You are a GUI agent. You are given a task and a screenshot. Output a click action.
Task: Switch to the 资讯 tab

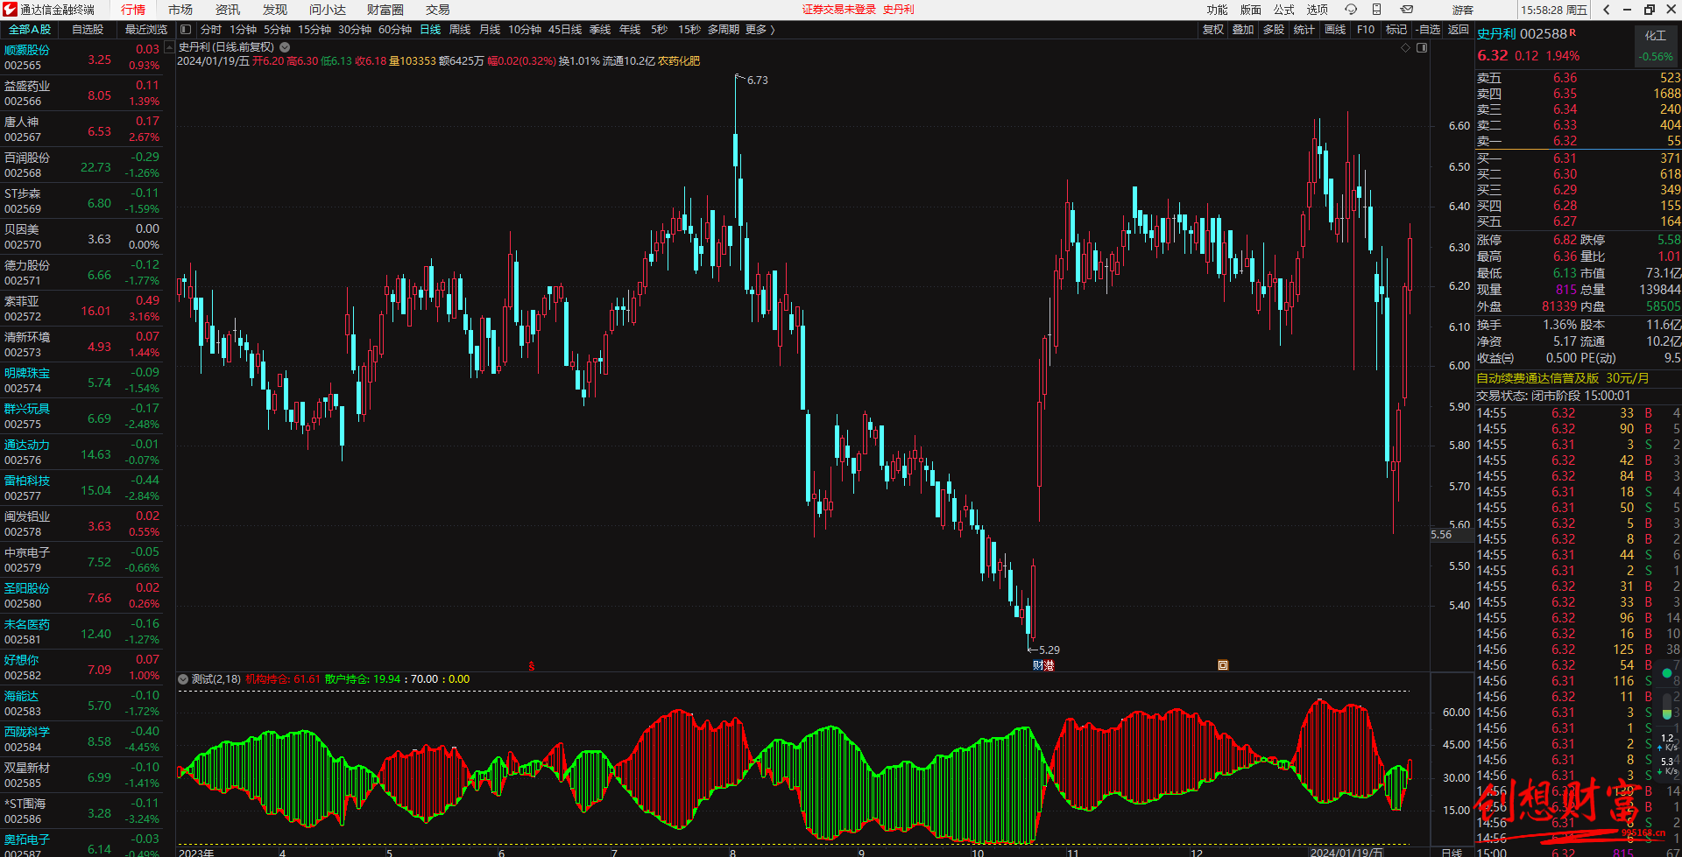[228, 10]
